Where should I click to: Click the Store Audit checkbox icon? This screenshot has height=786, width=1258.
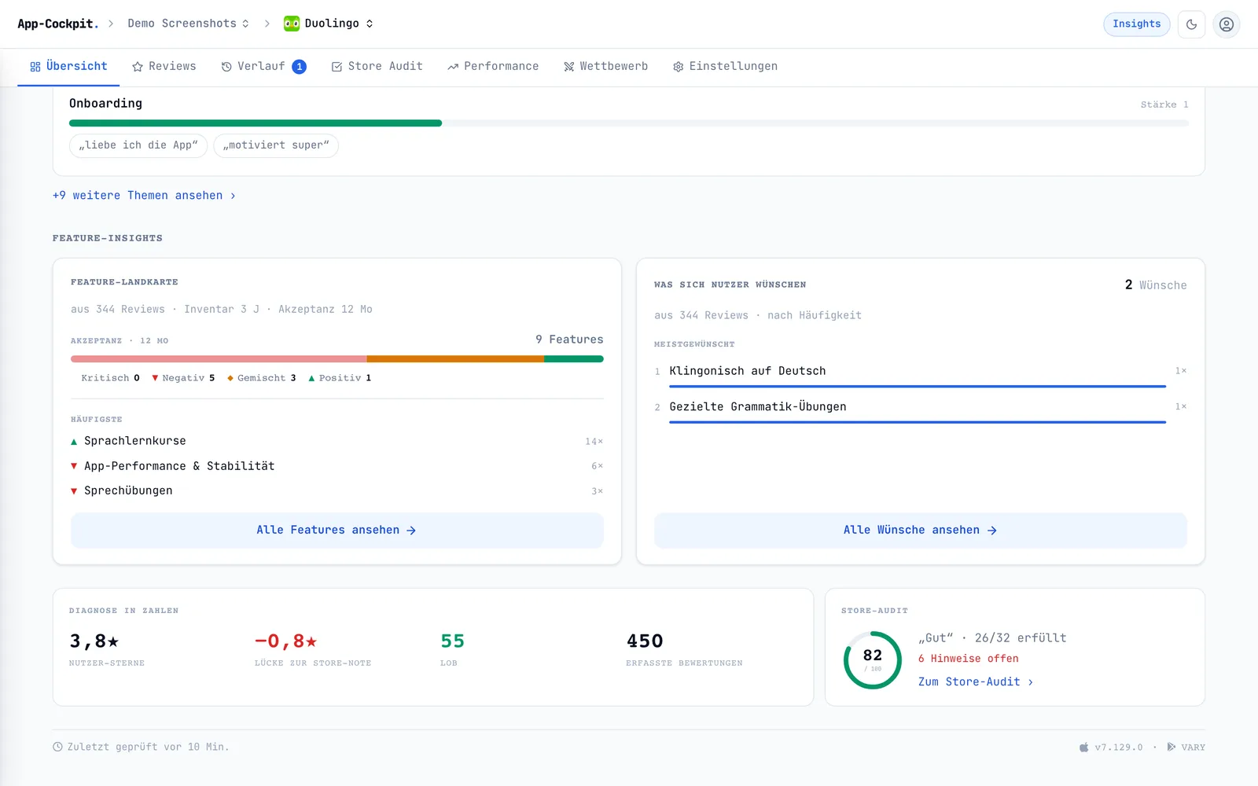337,67
